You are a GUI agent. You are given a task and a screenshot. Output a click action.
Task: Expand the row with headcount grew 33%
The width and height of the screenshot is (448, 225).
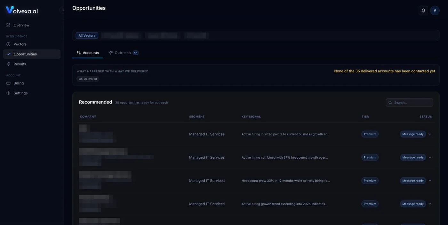(430, 181)
